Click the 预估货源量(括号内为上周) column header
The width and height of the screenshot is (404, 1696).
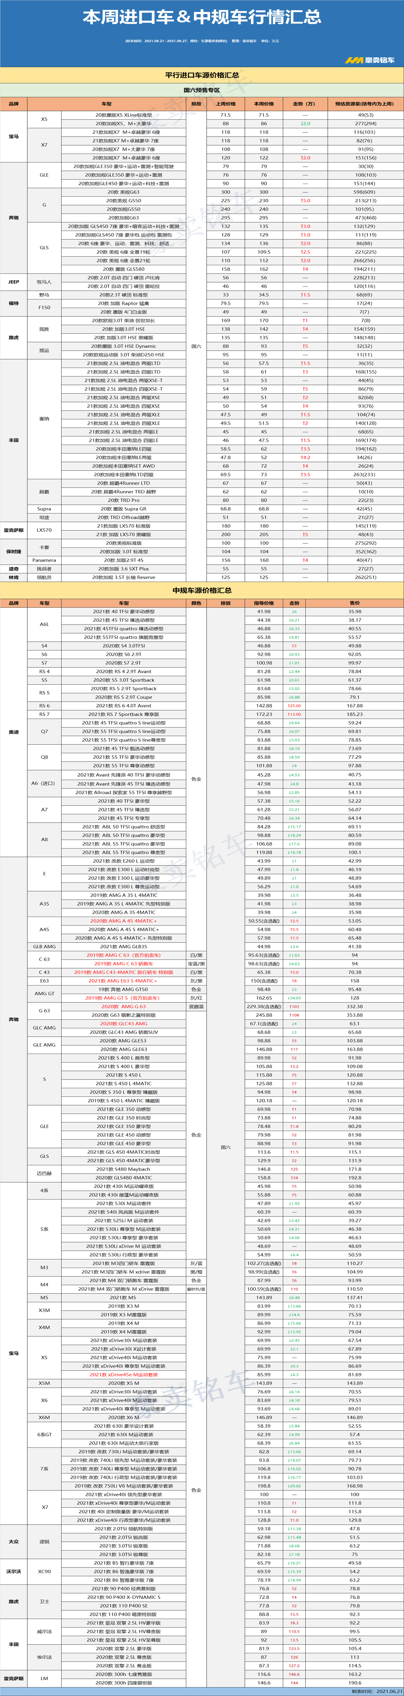(365, 104)
